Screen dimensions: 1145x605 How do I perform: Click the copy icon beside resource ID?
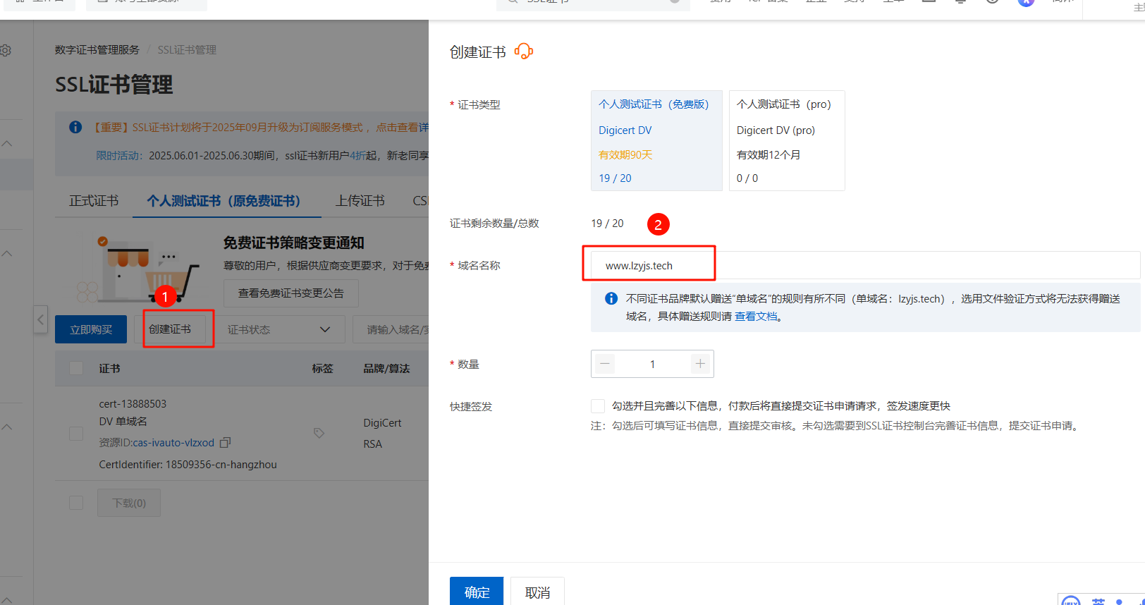(x=226, y=443)
